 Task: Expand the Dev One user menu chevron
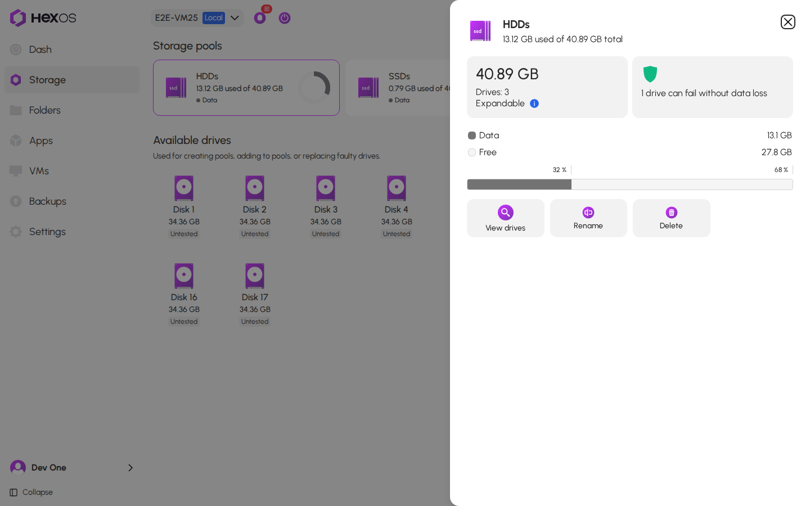(x=130, y=468)
